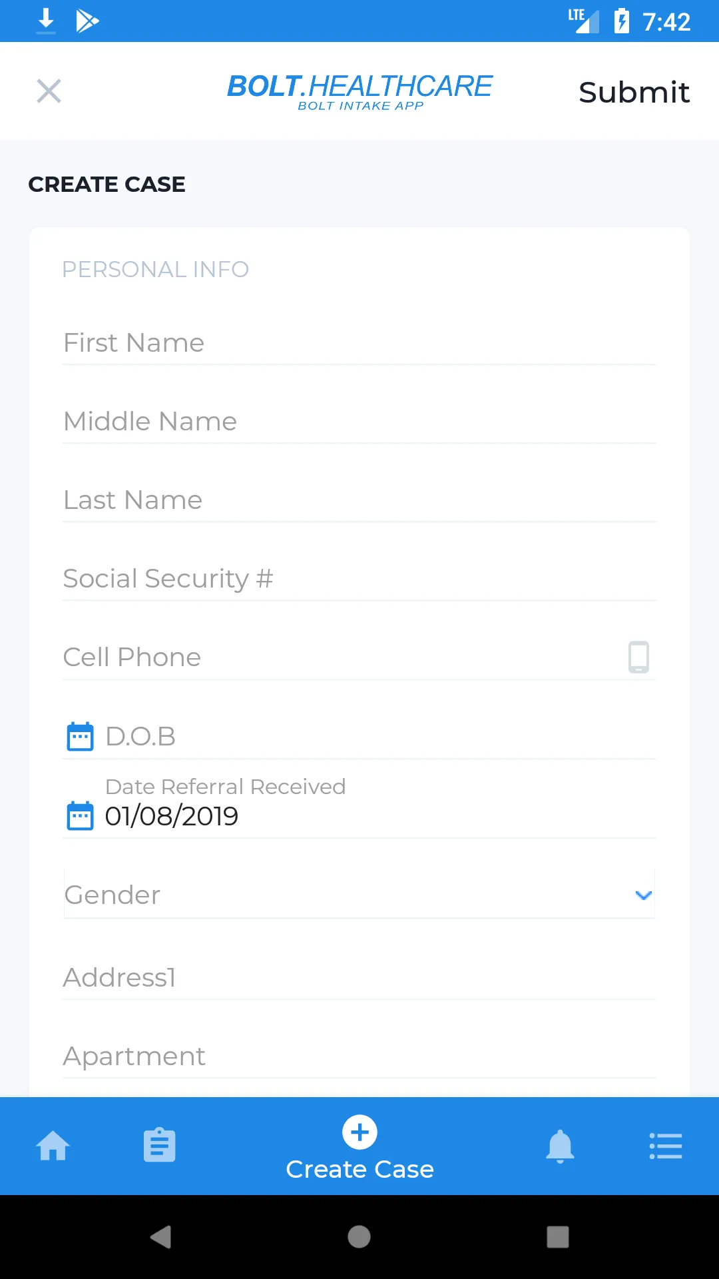
Task: Close the create case form
Action: coord(49,91)
